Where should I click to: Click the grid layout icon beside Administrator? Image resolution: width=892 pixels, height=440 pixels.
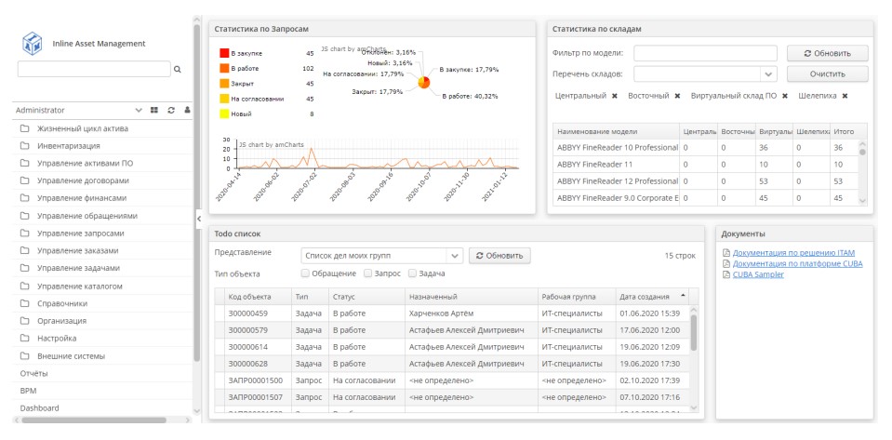click(154, 110)
